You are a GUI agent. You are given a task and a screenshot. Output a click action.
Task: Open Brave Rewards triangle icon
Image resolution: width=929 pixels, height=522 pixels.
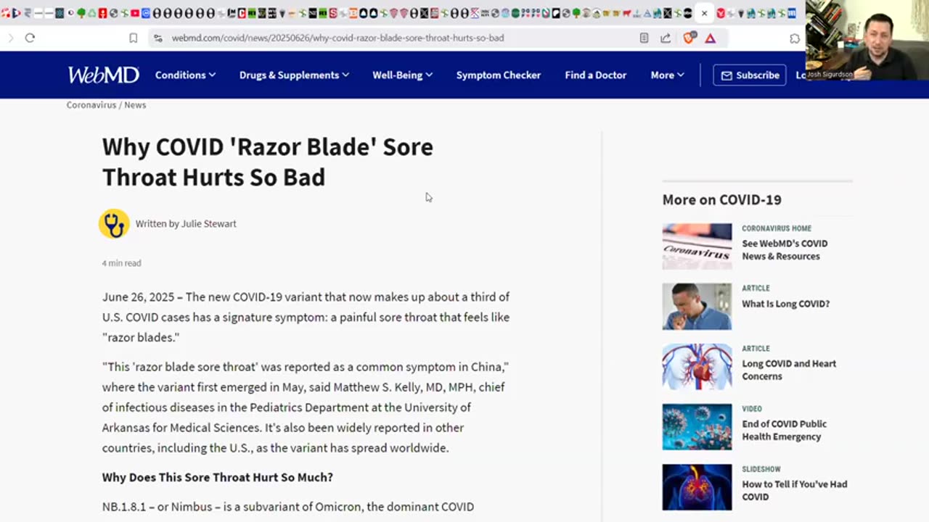coord(711,38)
